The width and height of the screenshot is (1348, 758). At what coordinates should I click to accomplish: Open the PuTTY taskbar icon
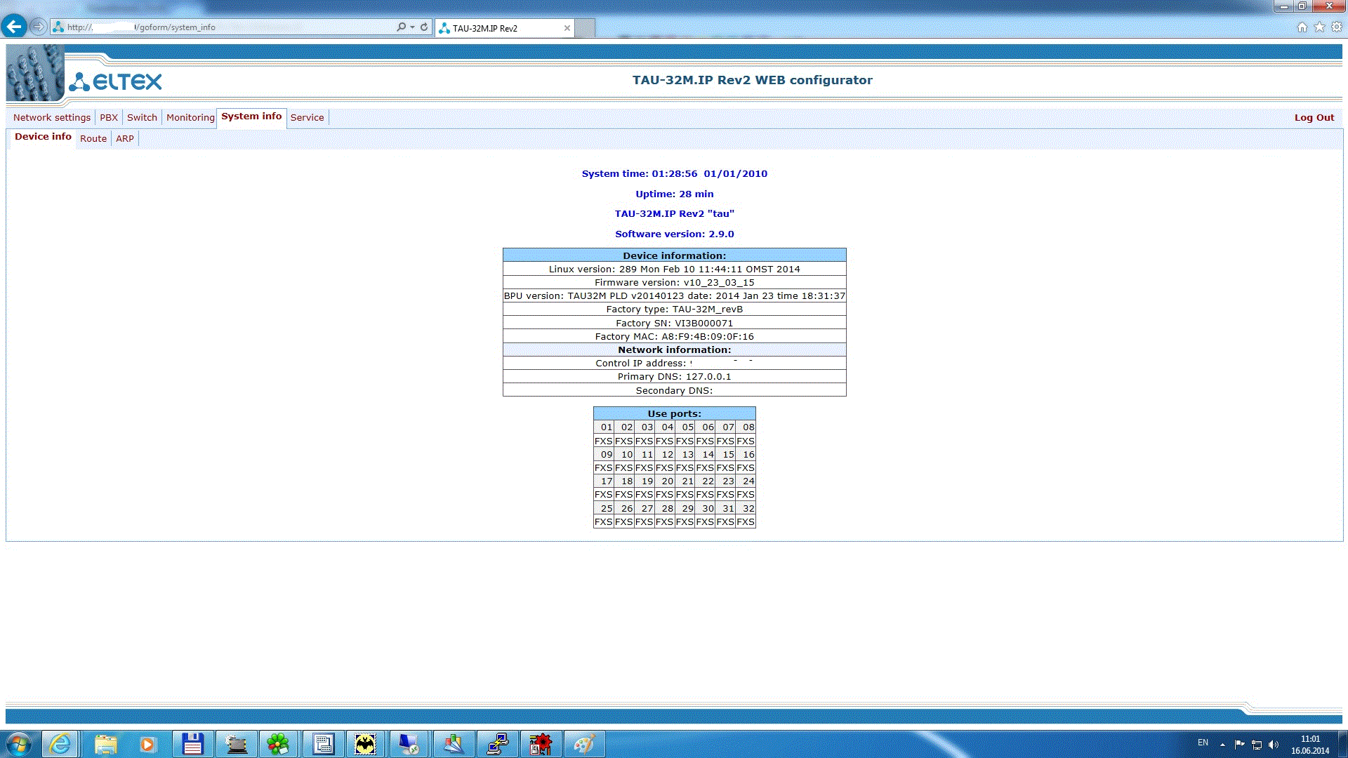click(x=497, y=744)
